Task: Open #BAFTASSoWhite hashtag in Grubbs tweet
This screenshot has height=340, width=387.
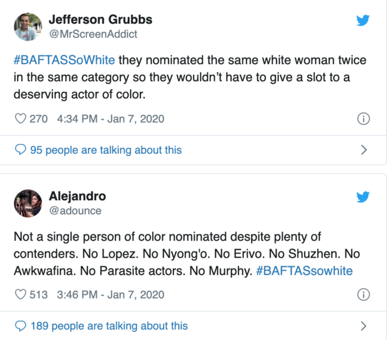Action: coord(64,62)
